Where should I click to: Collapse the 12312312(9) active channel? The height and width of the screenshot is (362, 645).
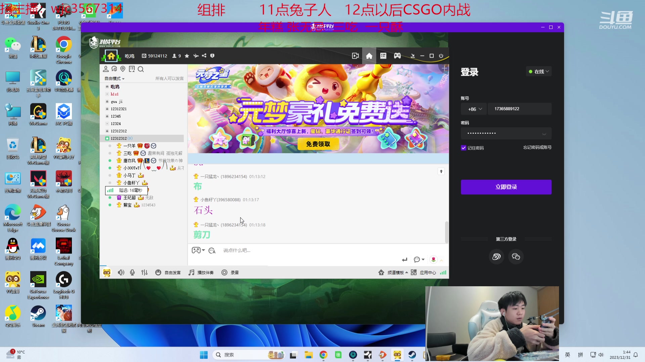(x=142, y=138)
